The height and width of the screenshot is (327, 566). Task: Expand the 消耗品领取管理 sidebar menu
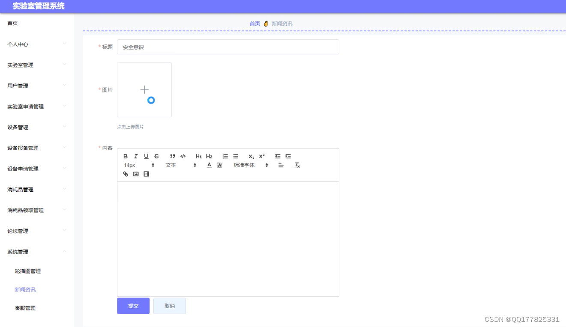[x=37, y=210]
